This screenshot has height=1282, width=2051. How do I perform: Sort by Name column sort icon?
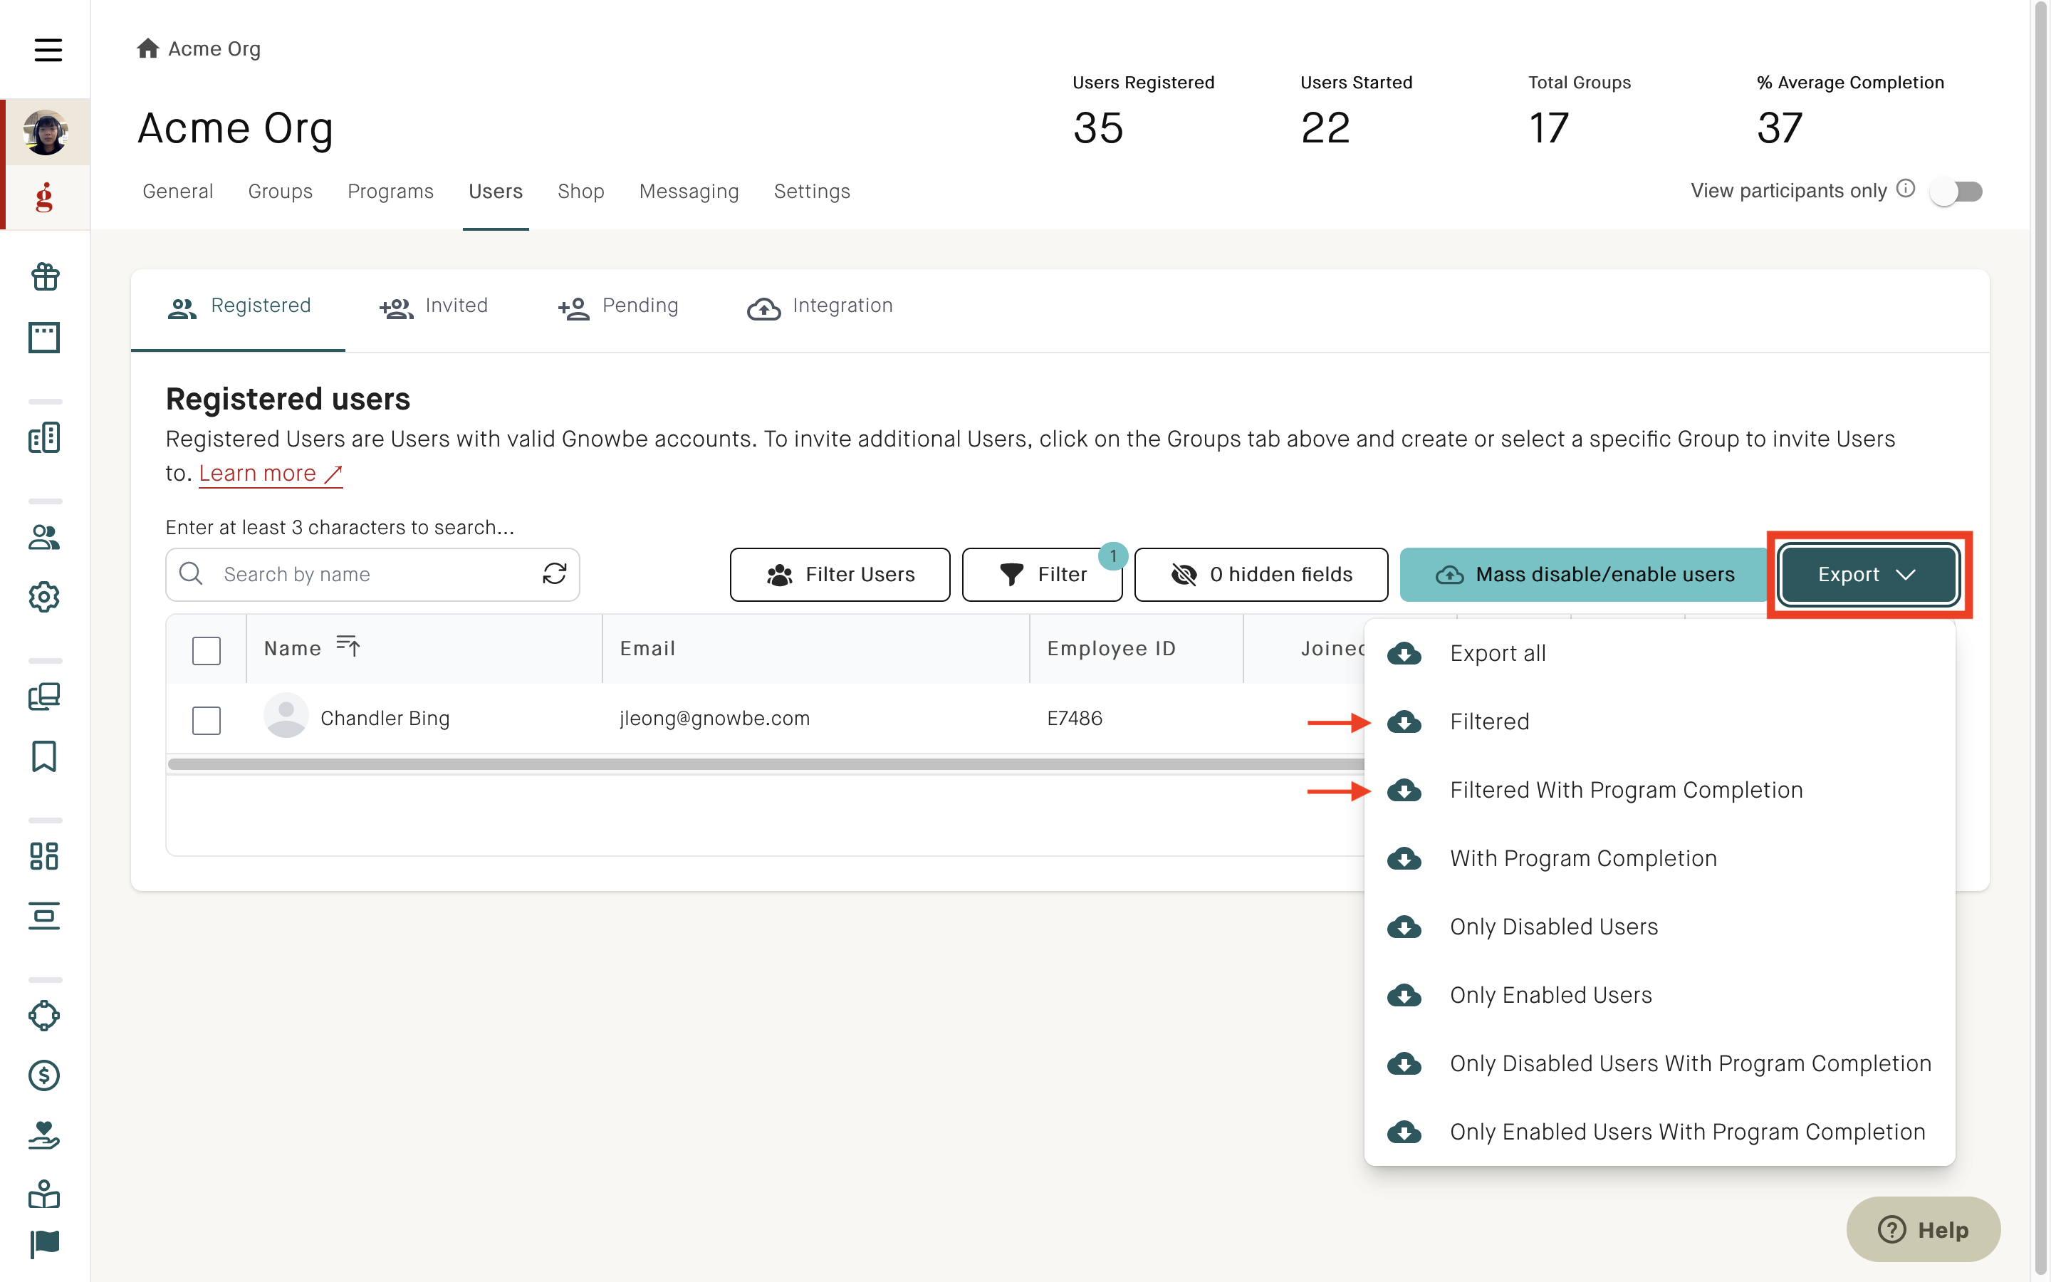click(348, 646)
